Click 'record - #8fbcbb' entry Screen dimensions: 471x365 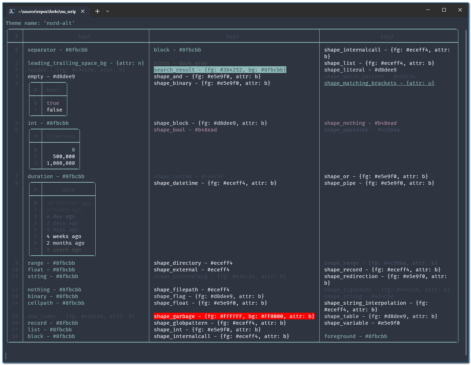(x=53, y=323)
